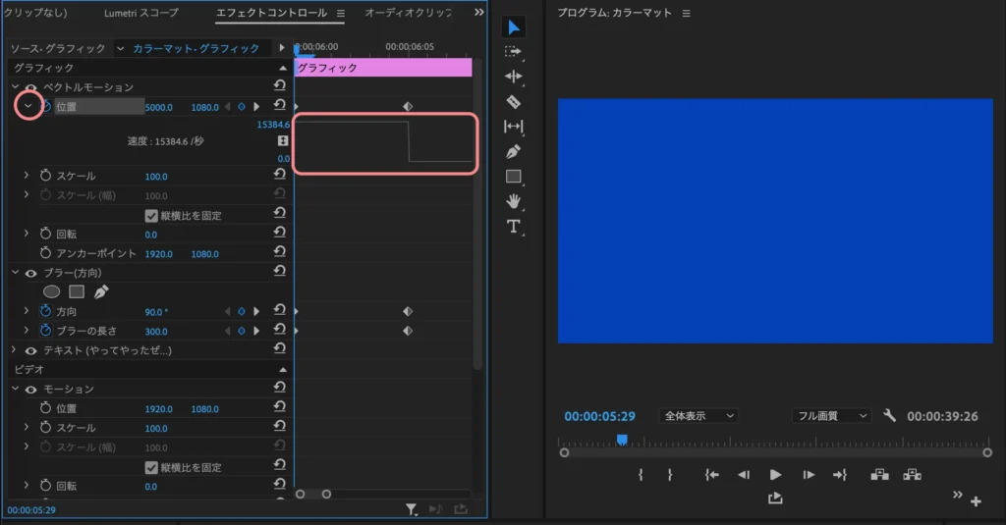The height and width of the screenshot is (525, 1006).
Task: Select the Rectangle tool in toolbar
Action: click(513, 177)
